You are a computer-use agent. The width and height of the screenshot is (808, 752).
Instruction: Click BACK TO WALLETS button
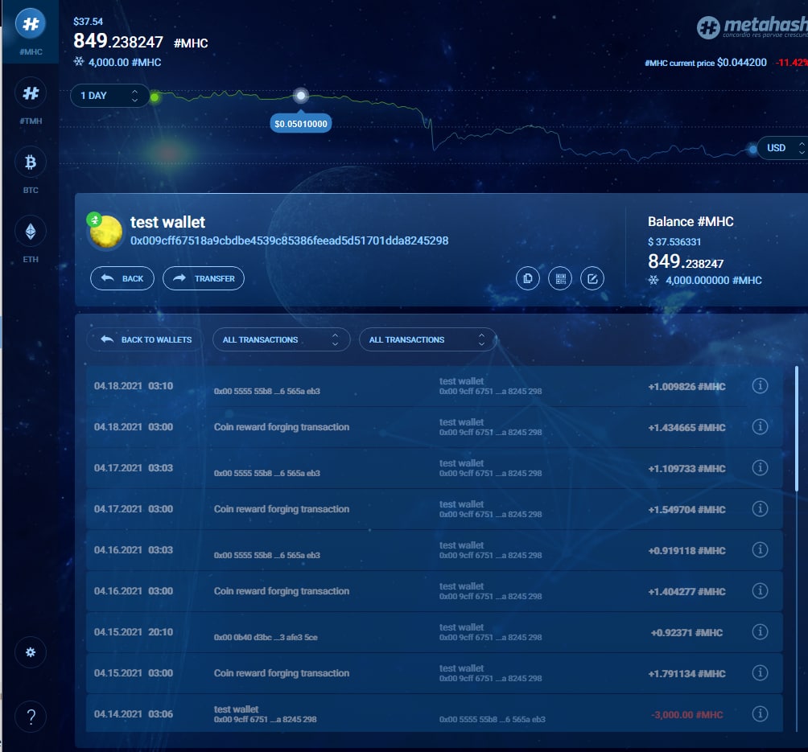pos(146,340)
